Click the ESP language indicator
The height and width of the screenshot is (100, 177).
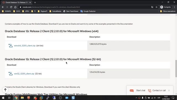159,98
